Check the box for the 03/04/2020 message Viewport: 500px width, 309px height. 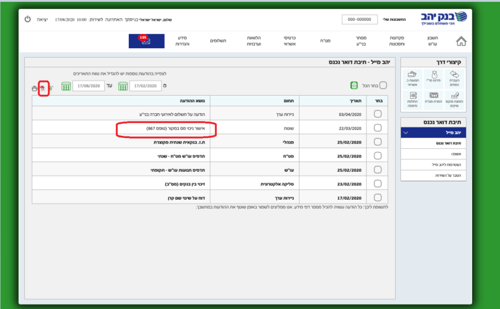click(378, 114)
